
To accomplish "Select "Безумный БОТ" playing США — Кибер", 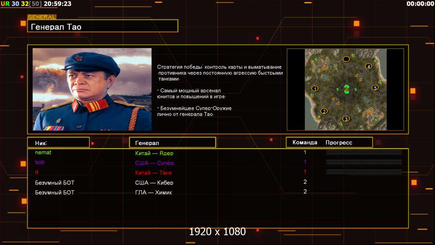I will tap(55, 183).
